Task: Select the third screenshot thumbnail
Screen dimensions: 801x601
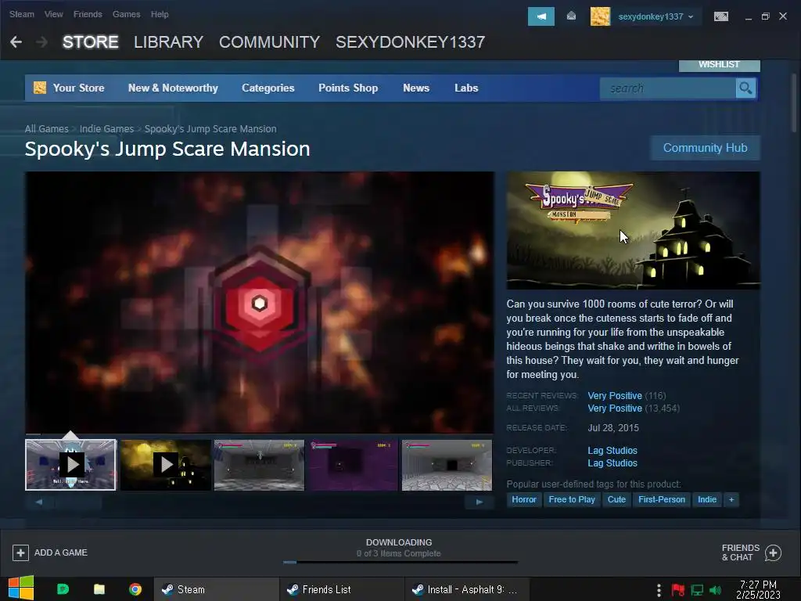Action: point(259,465)
